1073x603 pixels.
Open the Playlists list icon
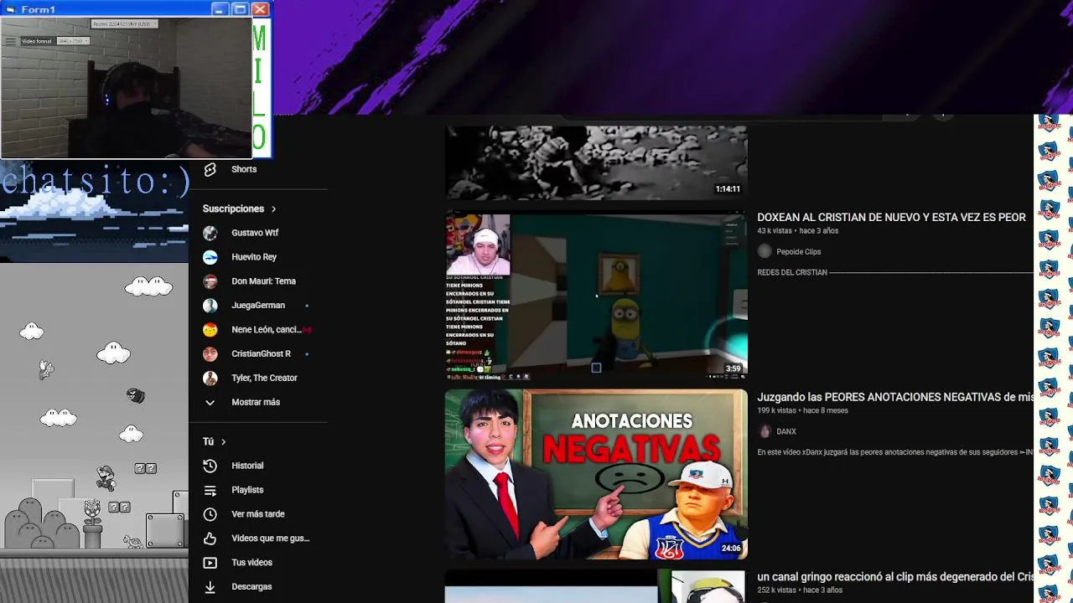pos(210,490)
